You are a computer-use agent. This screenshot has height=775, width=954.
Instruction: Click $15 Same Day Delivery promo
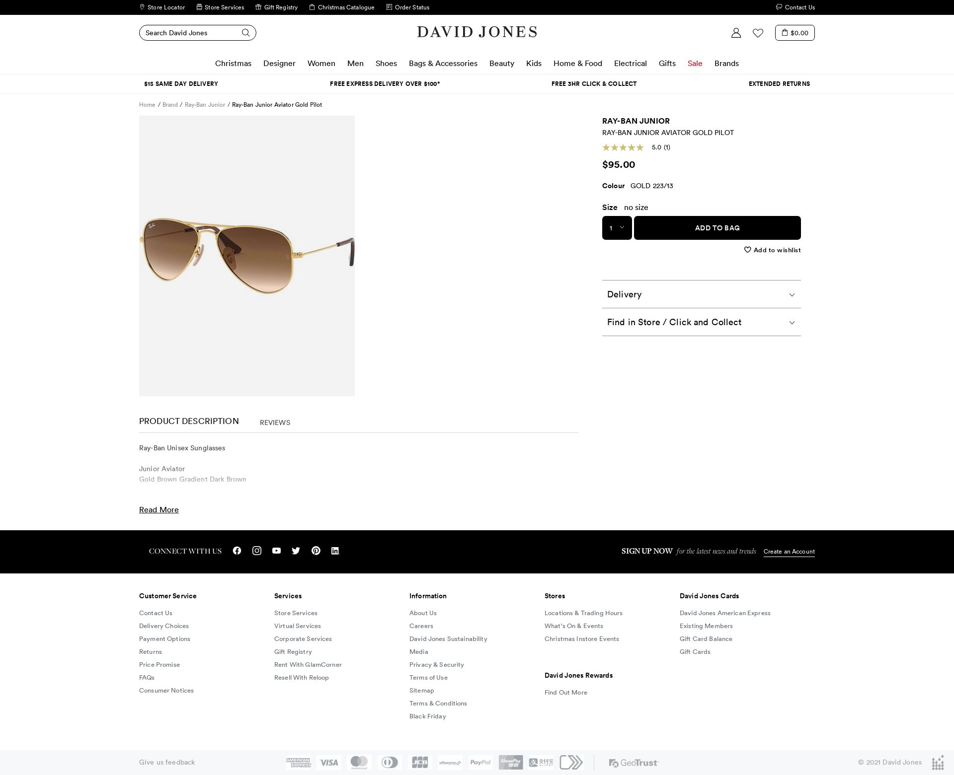[x=181, y=84]
